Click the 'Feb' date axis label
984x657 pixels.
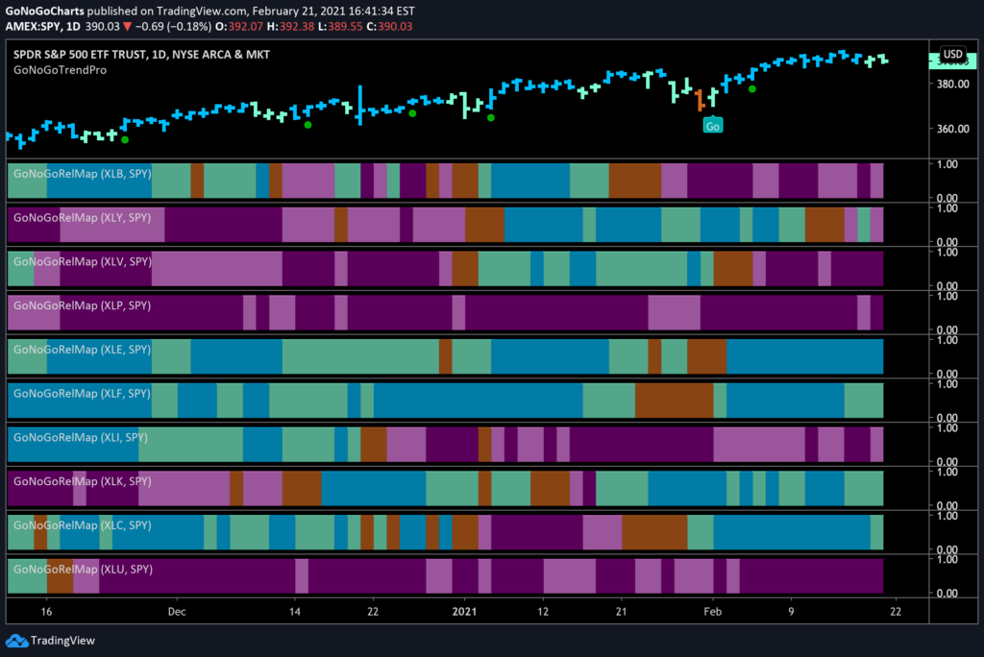(712, 612)
